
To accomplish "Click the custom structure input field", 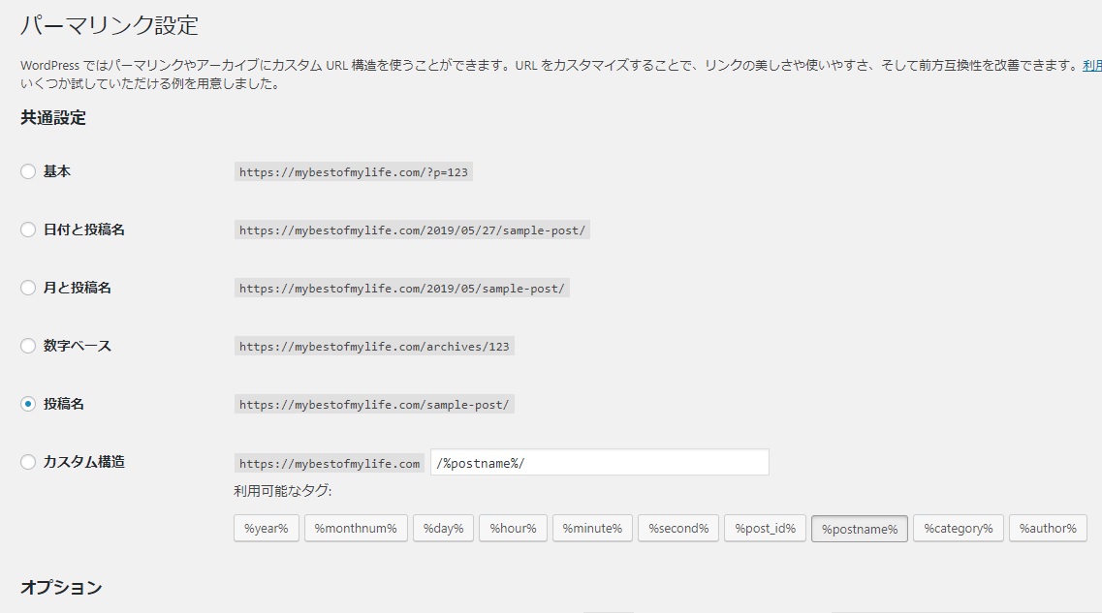I will pos(600,463).
